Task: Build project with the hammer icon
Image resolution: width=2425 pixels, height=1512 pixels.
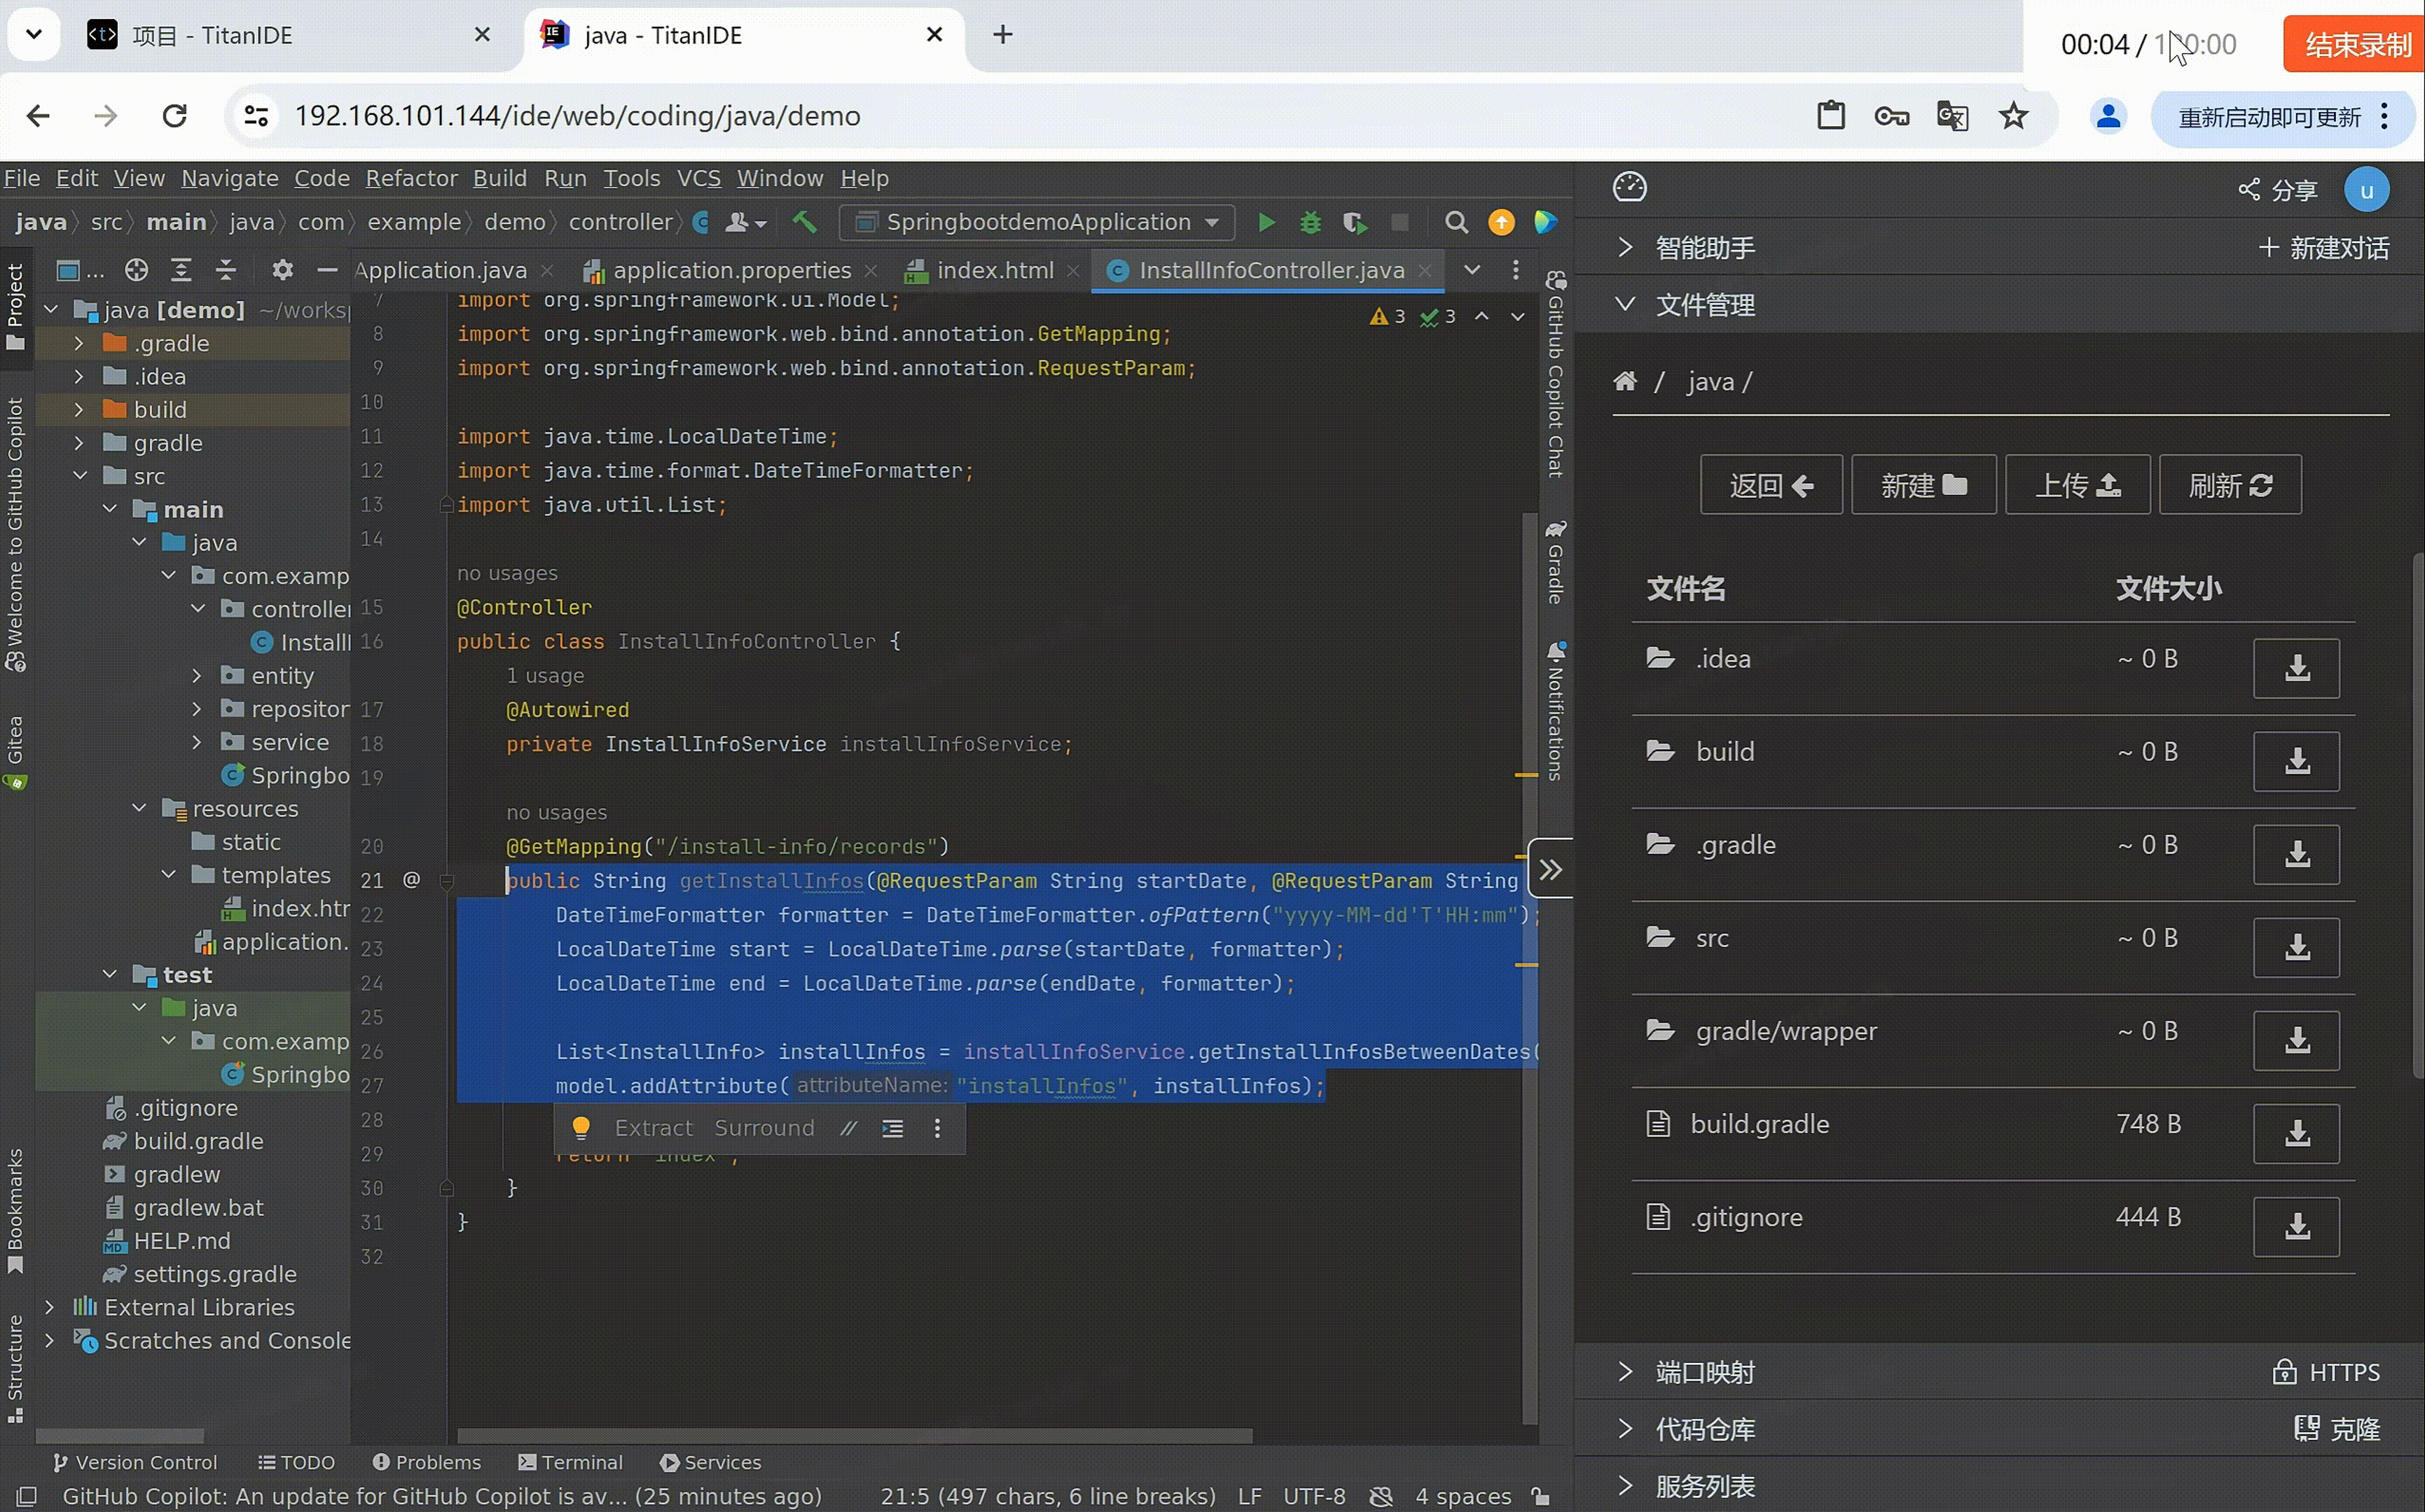Action: click(804, 222)
